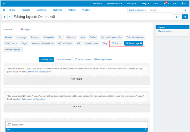Screen dimensions: 190x132
Task: Select the Pages layout tab
Action: pyautogui.click(x=24, y=43)
